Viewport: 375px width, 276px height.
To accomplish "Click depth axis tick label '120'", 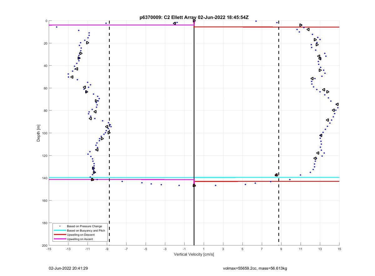I will pos(44,156).
